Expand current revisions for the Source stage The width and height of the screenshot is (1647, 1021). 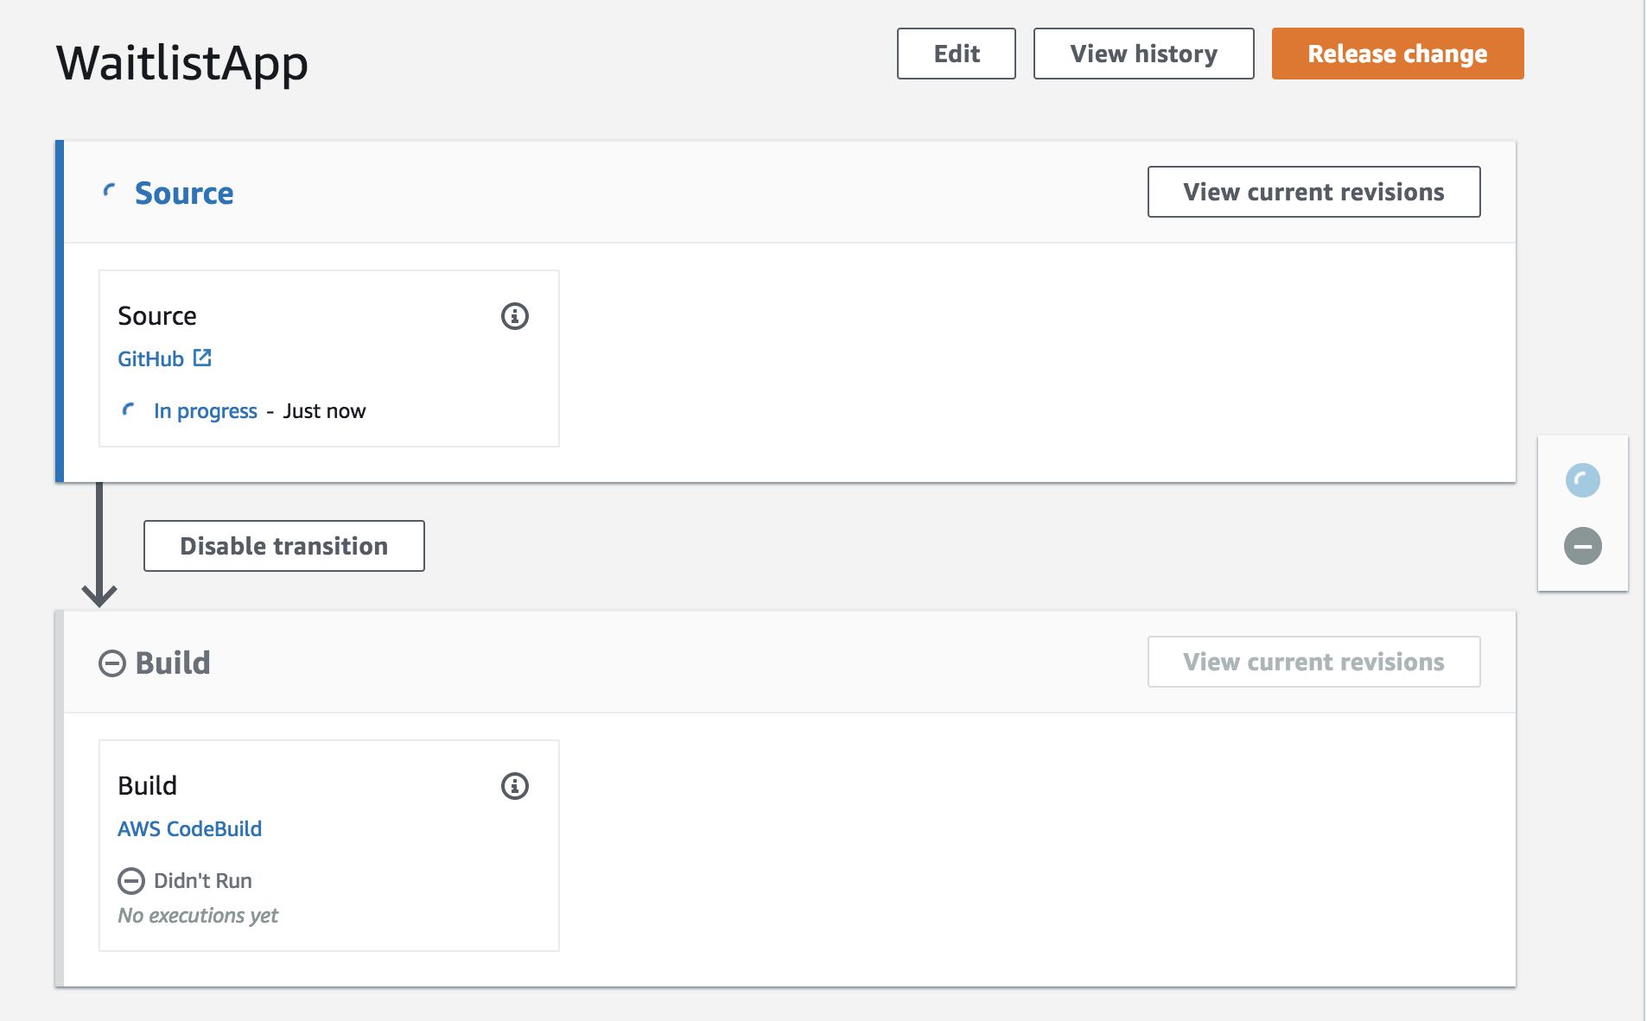(x=1313, y=192)
